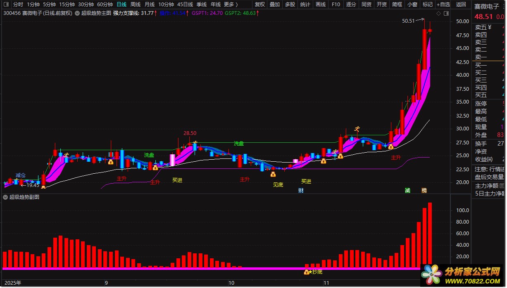Click the 逐分 toolbar button
Viewport: 507px width, 288px height.
351,5
